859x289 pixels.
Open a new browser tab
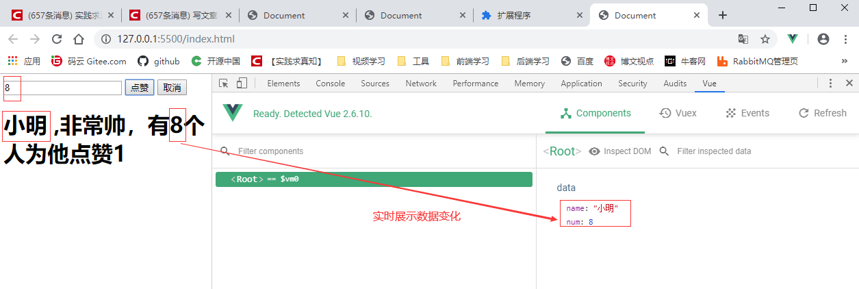pyautogui.click(x=723, y=15)
